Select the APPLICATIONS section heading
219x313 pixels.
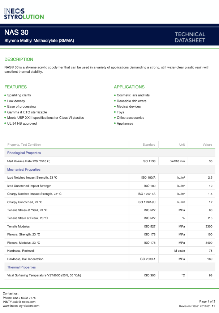(129, 87)
